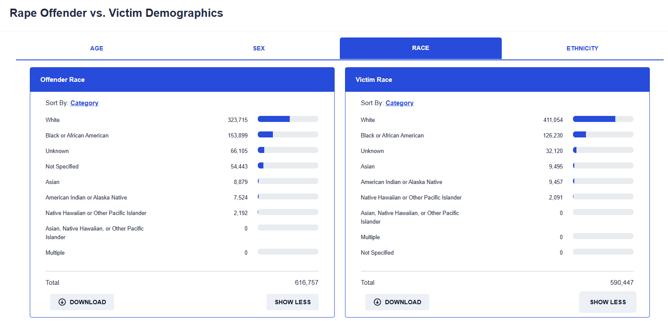Click the White label in Victim Race

(x=368, y=120)
